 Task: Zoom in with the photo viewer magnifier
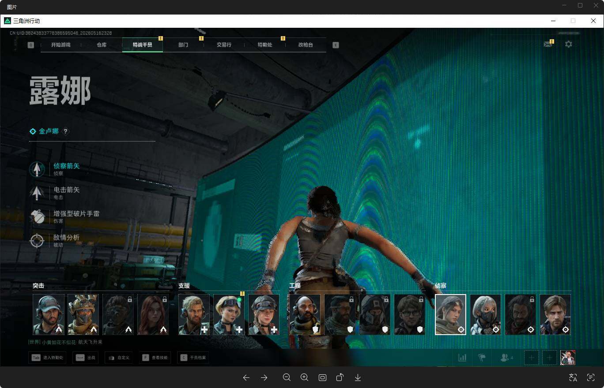(304, 377)
